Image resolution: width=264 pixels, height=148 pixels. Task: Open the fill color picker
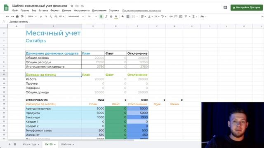coord(123,16)
